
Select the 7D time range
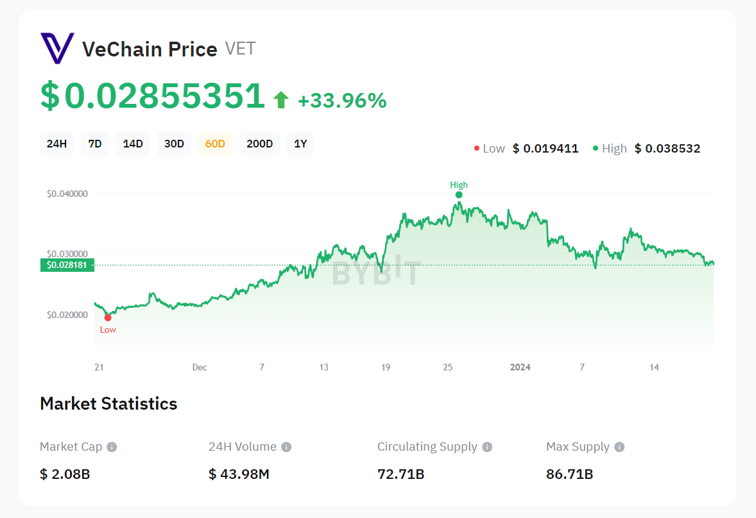coord(94,144)
